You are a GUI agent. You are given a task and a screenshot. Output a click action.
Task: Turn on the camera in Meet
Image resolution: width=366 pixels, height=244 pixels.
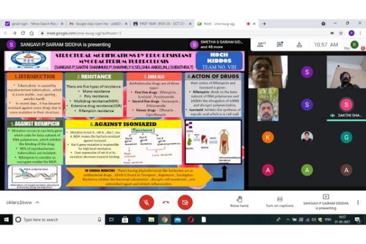point(185,202)
